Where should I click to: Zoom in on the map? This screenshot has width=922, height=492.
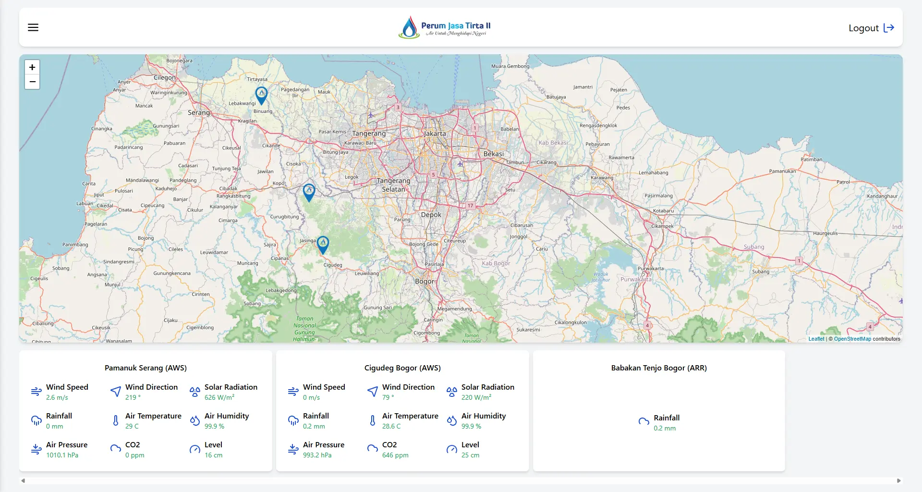click(32, 67)
